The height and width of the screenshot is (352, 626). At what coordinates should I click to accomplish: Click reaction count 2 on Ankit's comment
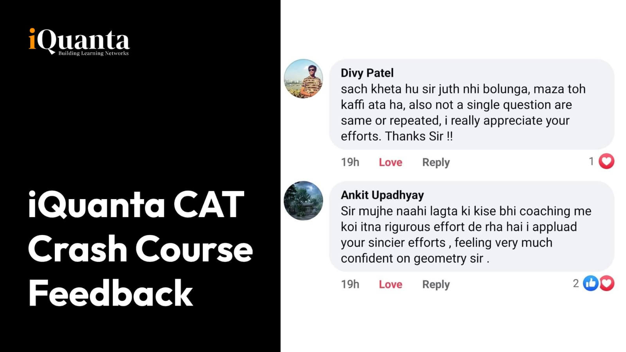[576, 283]
